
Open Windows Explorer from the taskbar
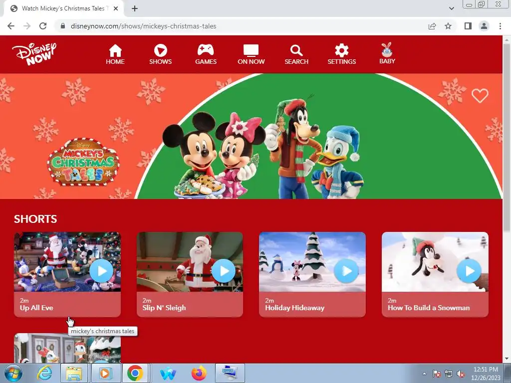pyautogui.click(x=74, y=373)
